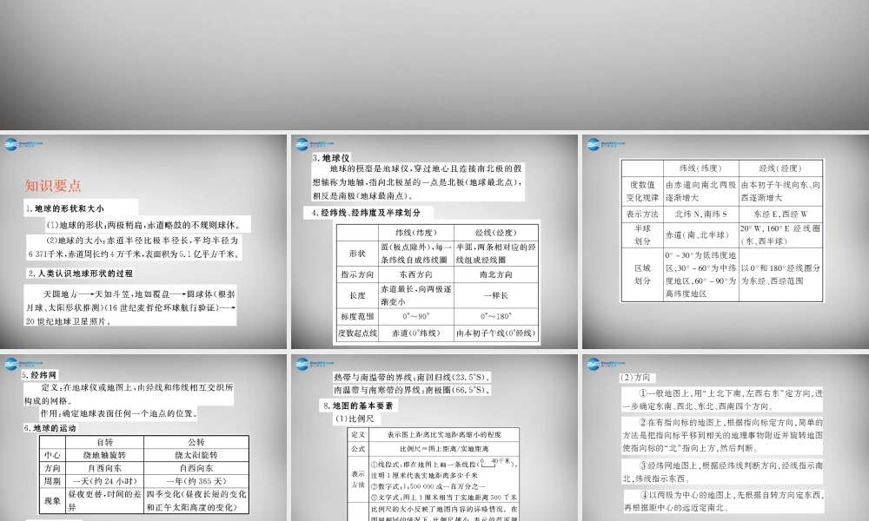869x521 pixels.
Task: Click the 由赤道向南北两极逐渐增大 cell
Action: 701,191
